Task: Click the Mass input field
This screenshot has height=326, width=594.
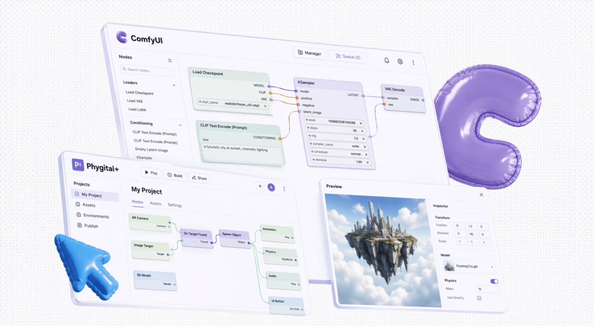Action: pos(487,289)
